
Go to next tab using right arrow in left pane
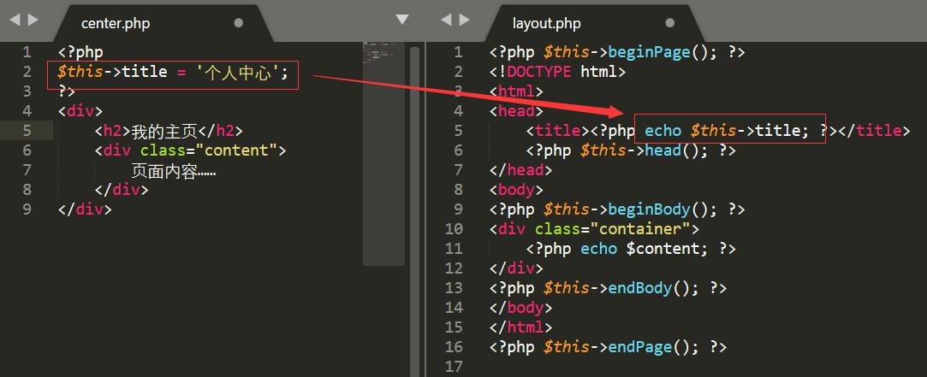click(x=33, y=20)
